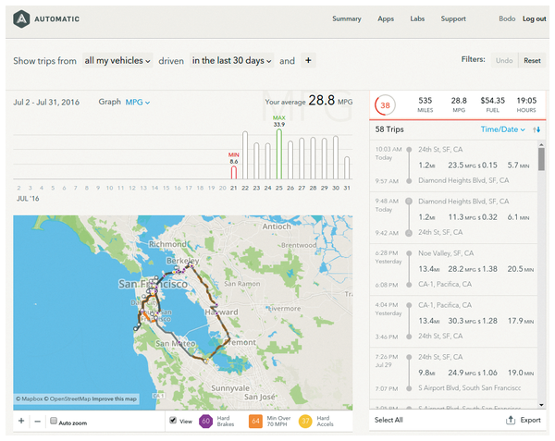The height and width of the screenshot is (441, 555).
Task: Click the Undo filters button
Action: tap(504, 60)
